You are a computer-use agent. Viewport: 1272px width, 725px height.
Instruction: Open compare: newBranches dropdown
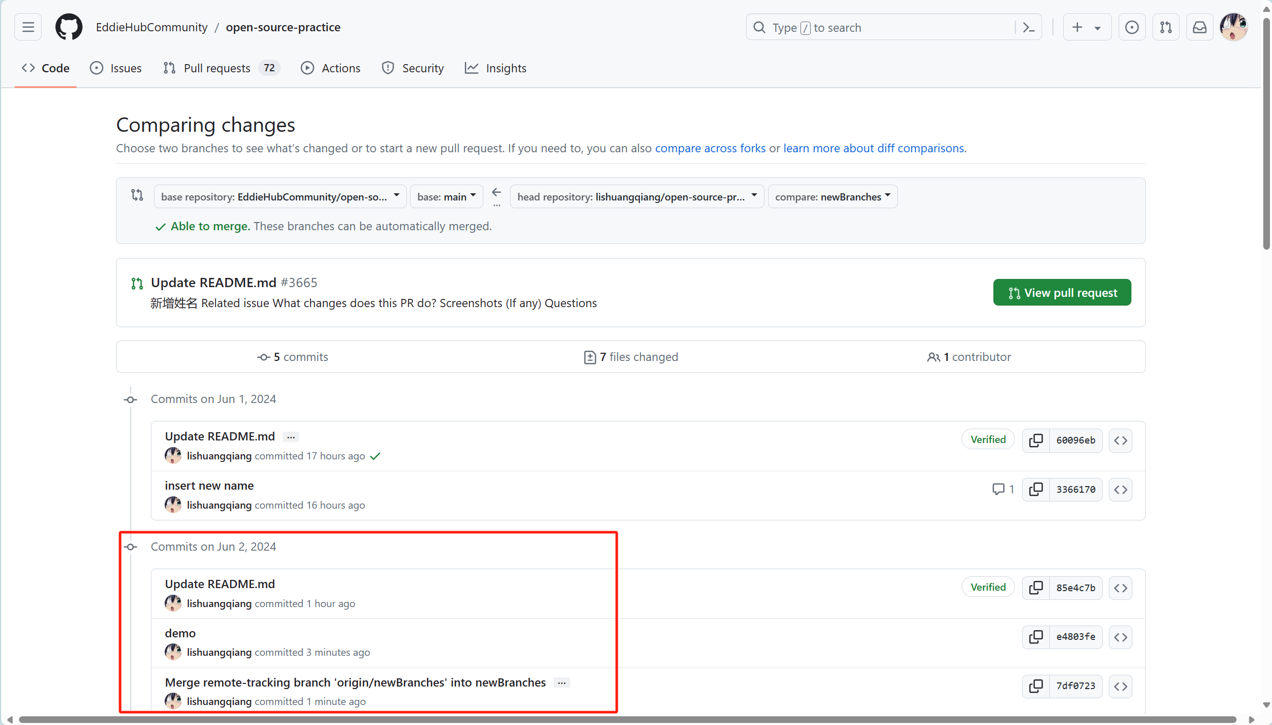tap(832, 196)
